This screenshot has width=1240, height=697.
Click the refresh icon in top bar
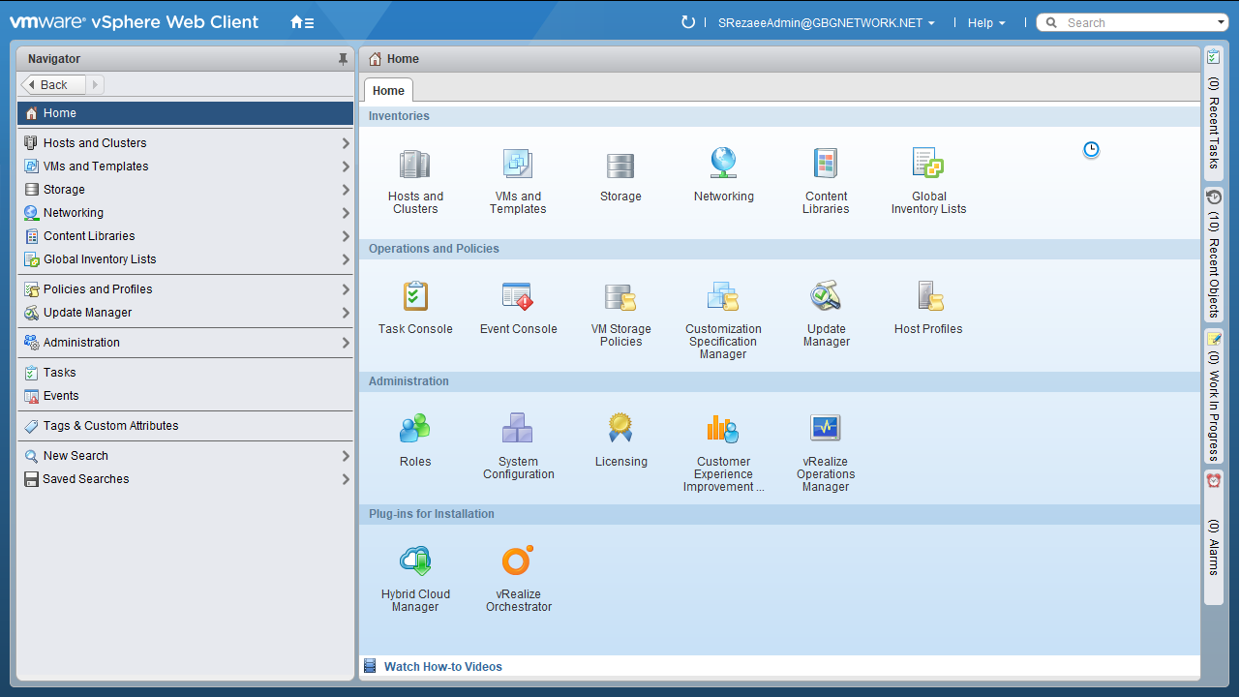pos(688,22)
